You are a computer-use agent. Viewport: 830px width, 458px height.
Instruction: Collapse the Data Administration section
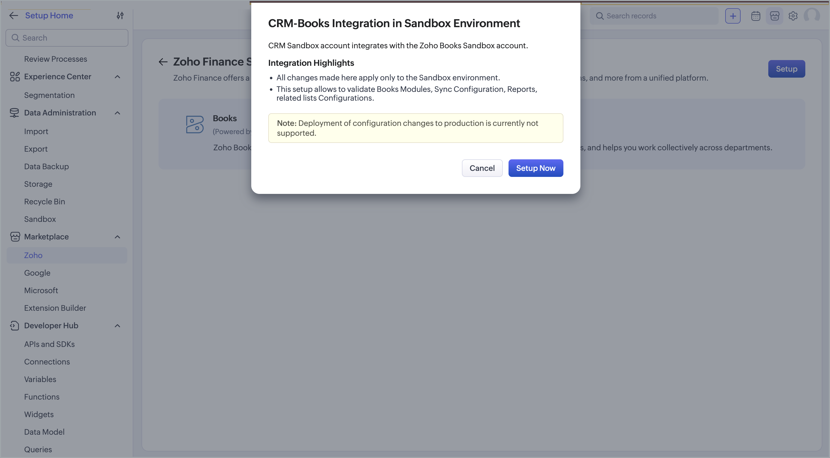[117, 113]
